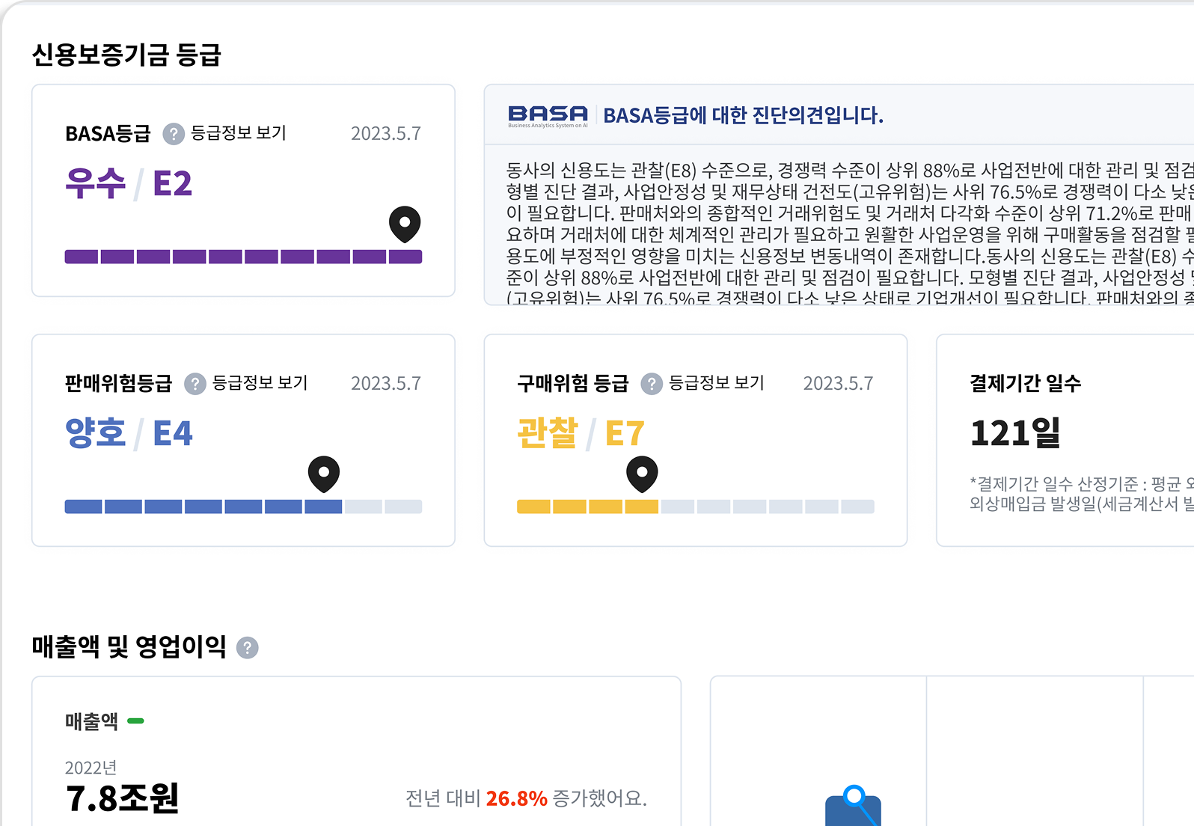
Task: Click the BASA등급 question mark icon
Action: [x=174, y=134]
